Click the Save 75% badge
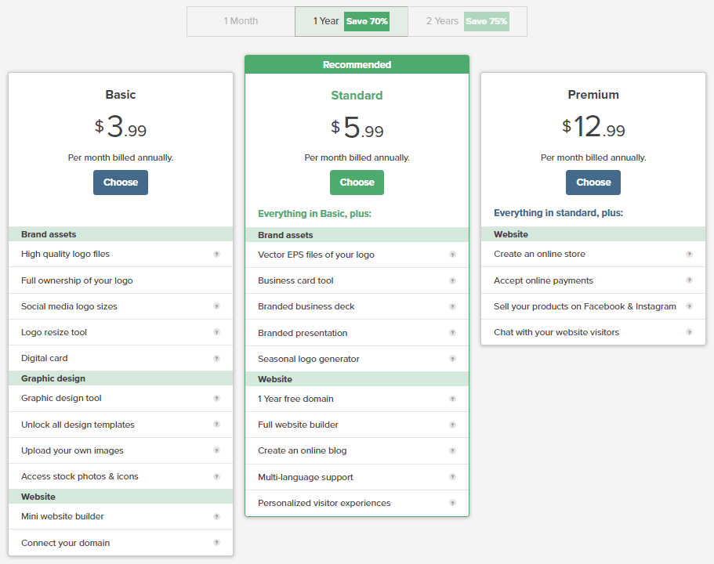This screenshot has width=714, height=564. click(486, 21)
